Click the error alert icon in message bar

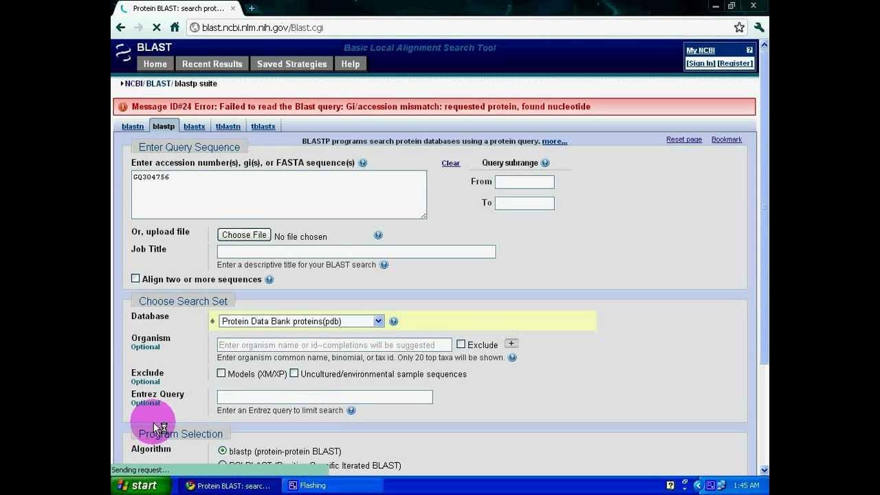[122, 107]
